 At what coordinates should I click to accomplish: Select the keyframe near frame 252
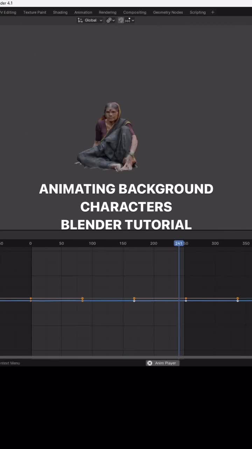click(x=186, y=299)
